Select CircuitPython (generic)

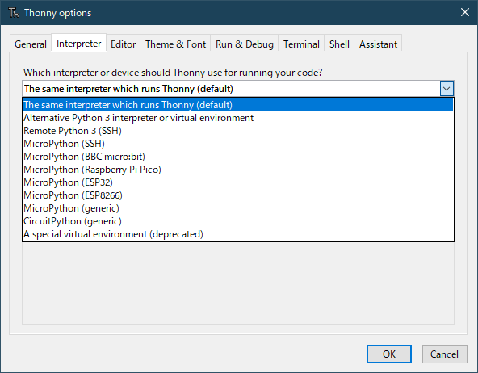(238, 221)
